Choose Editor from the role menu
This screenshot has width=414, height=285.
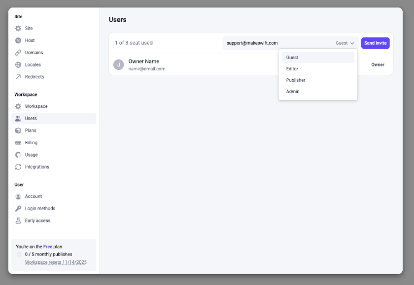tap(293, 68)
